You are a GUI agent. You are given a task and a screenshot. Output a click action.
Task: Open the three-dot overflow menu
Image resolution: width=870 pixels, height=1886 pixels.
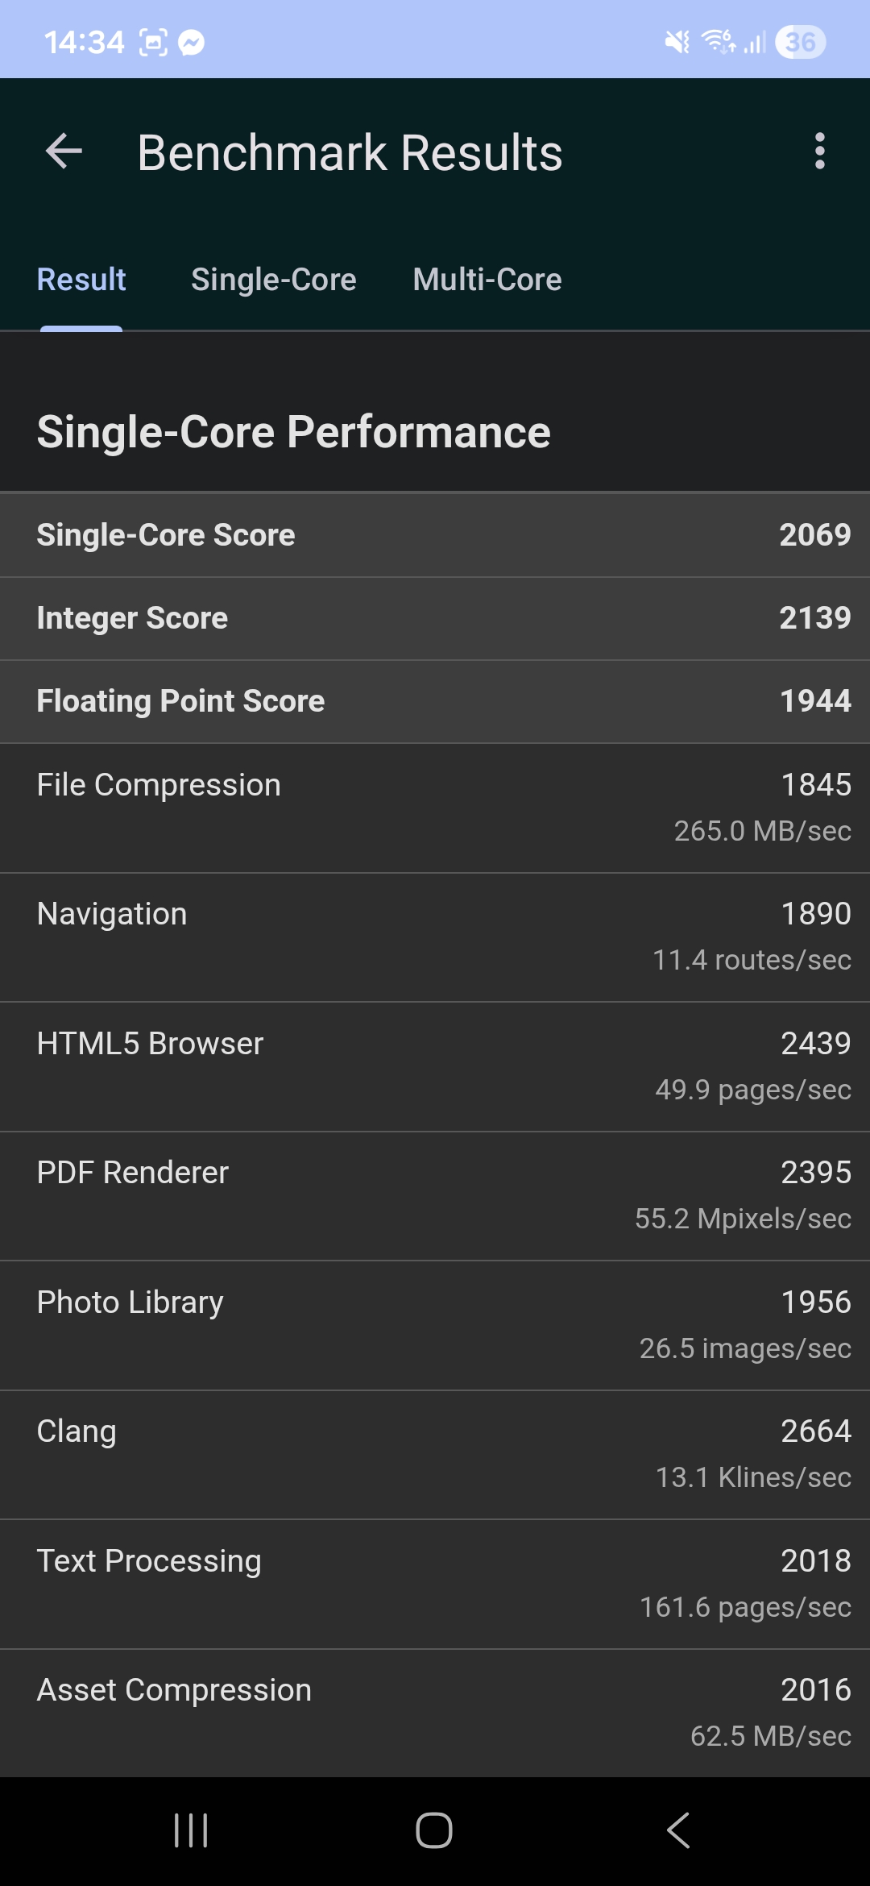tap(819, 152)
